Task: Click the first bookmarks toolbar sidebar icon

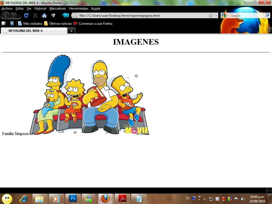Action: click(3, 23)
